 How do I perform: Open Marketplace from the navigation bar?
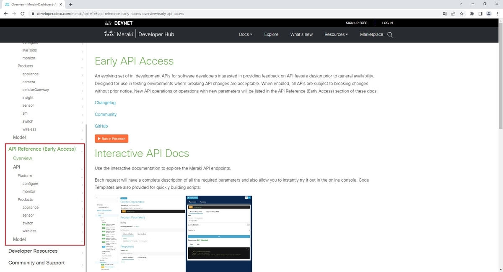371,34
